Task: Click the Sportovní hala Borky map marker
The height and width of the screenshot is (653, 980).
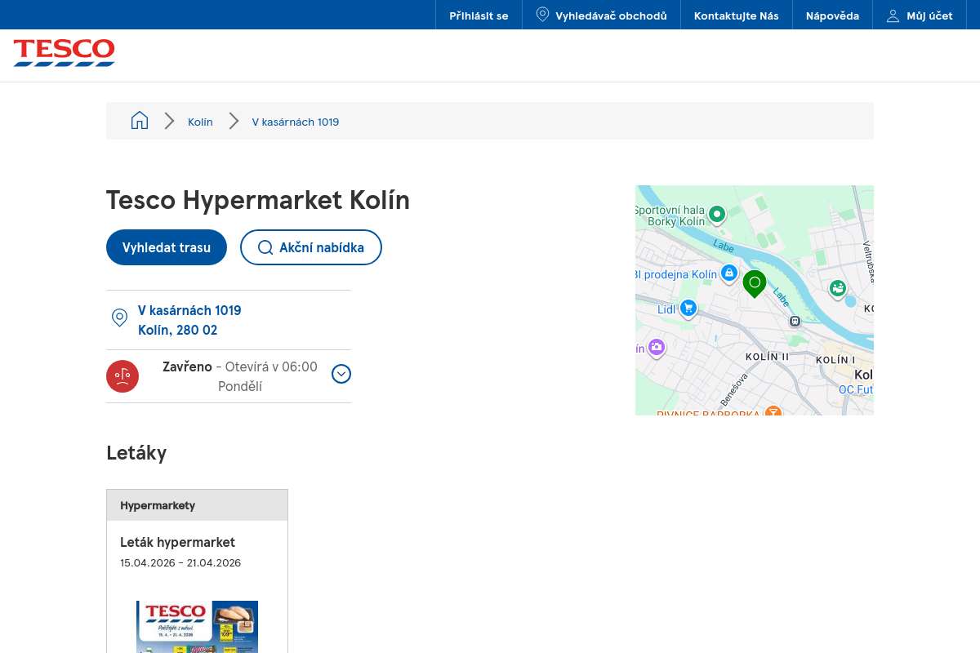Action: coord(716,215)
